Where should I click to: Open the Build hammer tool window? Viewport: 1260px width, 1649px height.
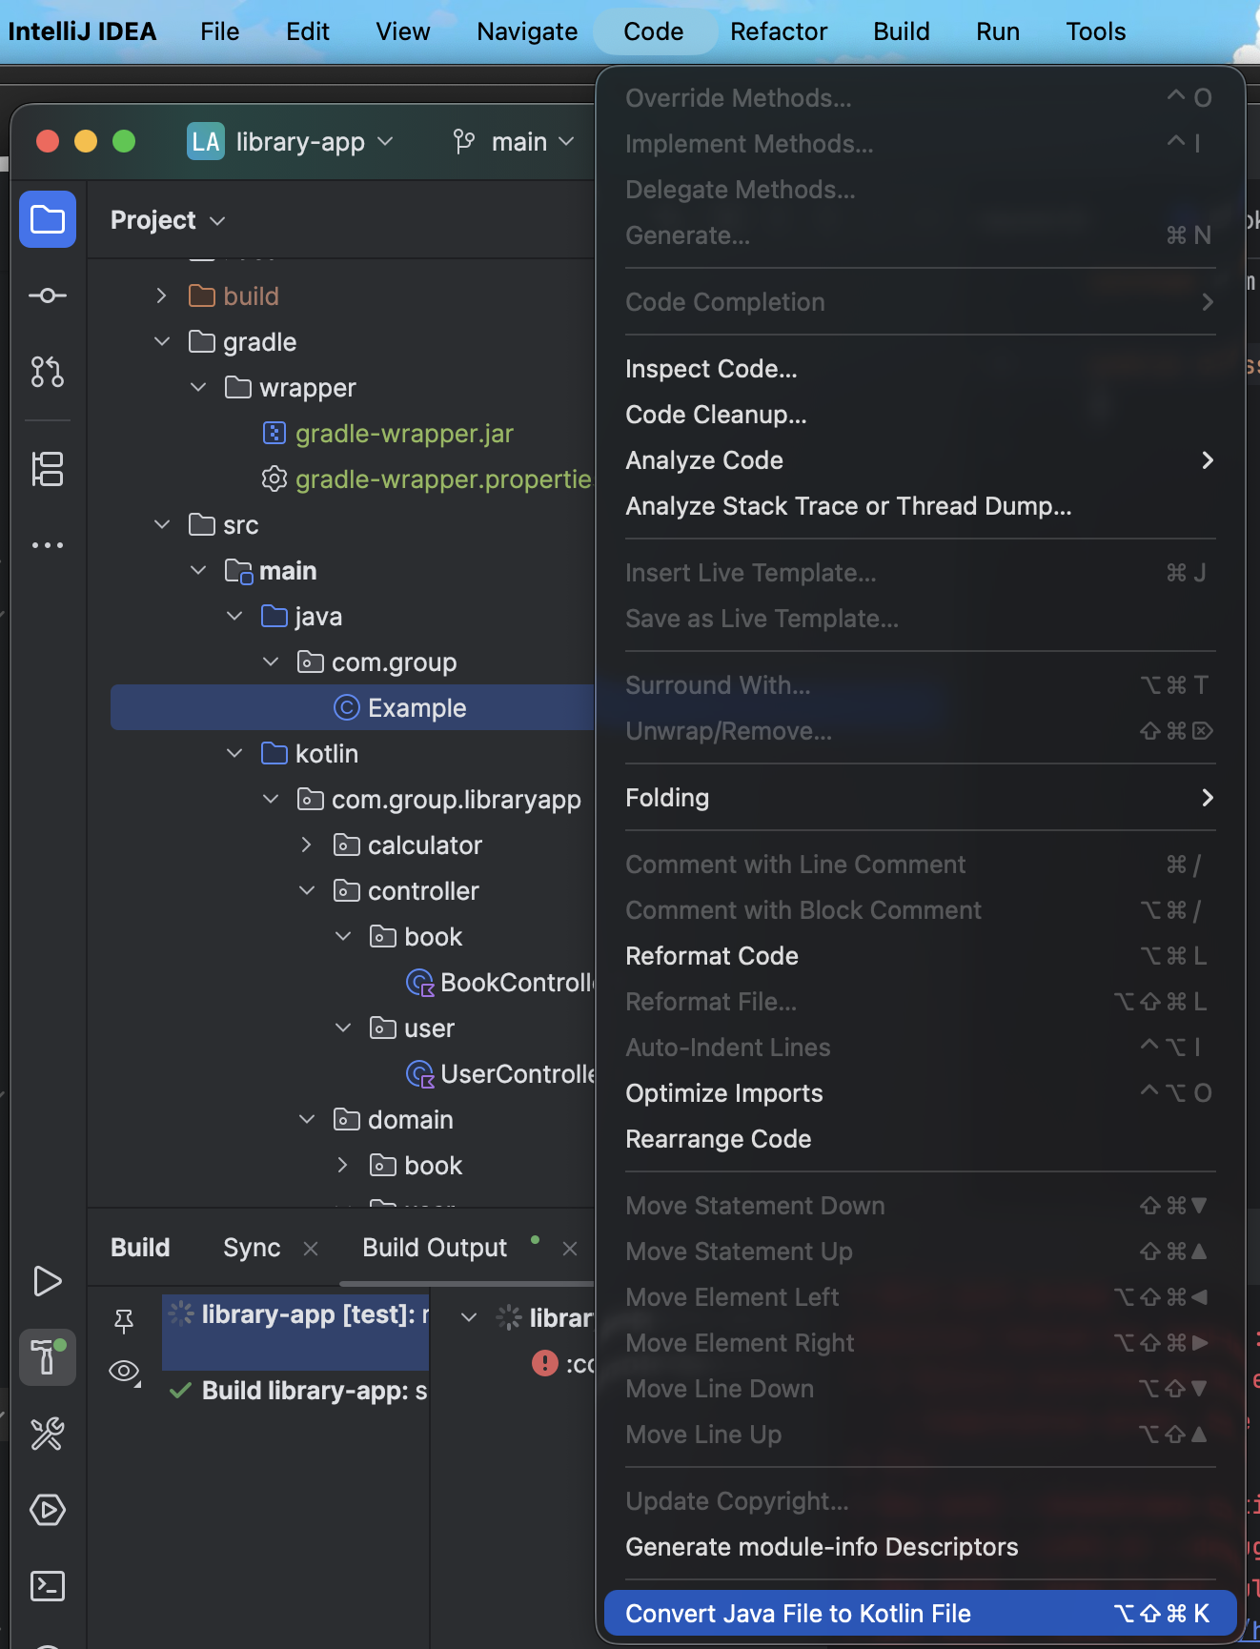click(48, 1356)
